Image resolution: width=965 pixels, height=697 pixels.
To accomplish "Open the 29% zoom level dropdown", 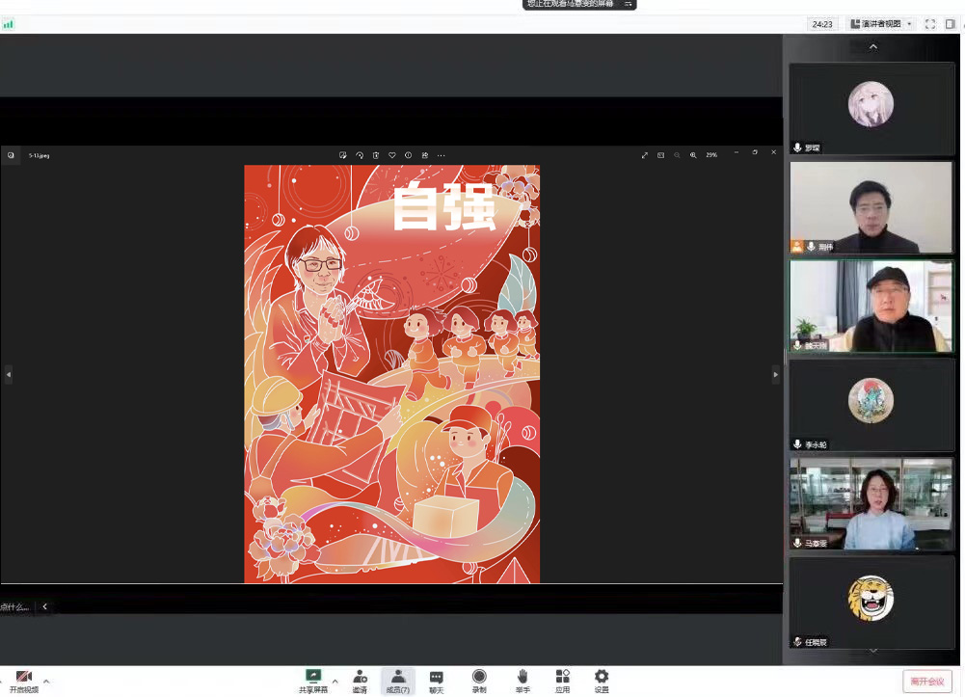I will [710, 154].
